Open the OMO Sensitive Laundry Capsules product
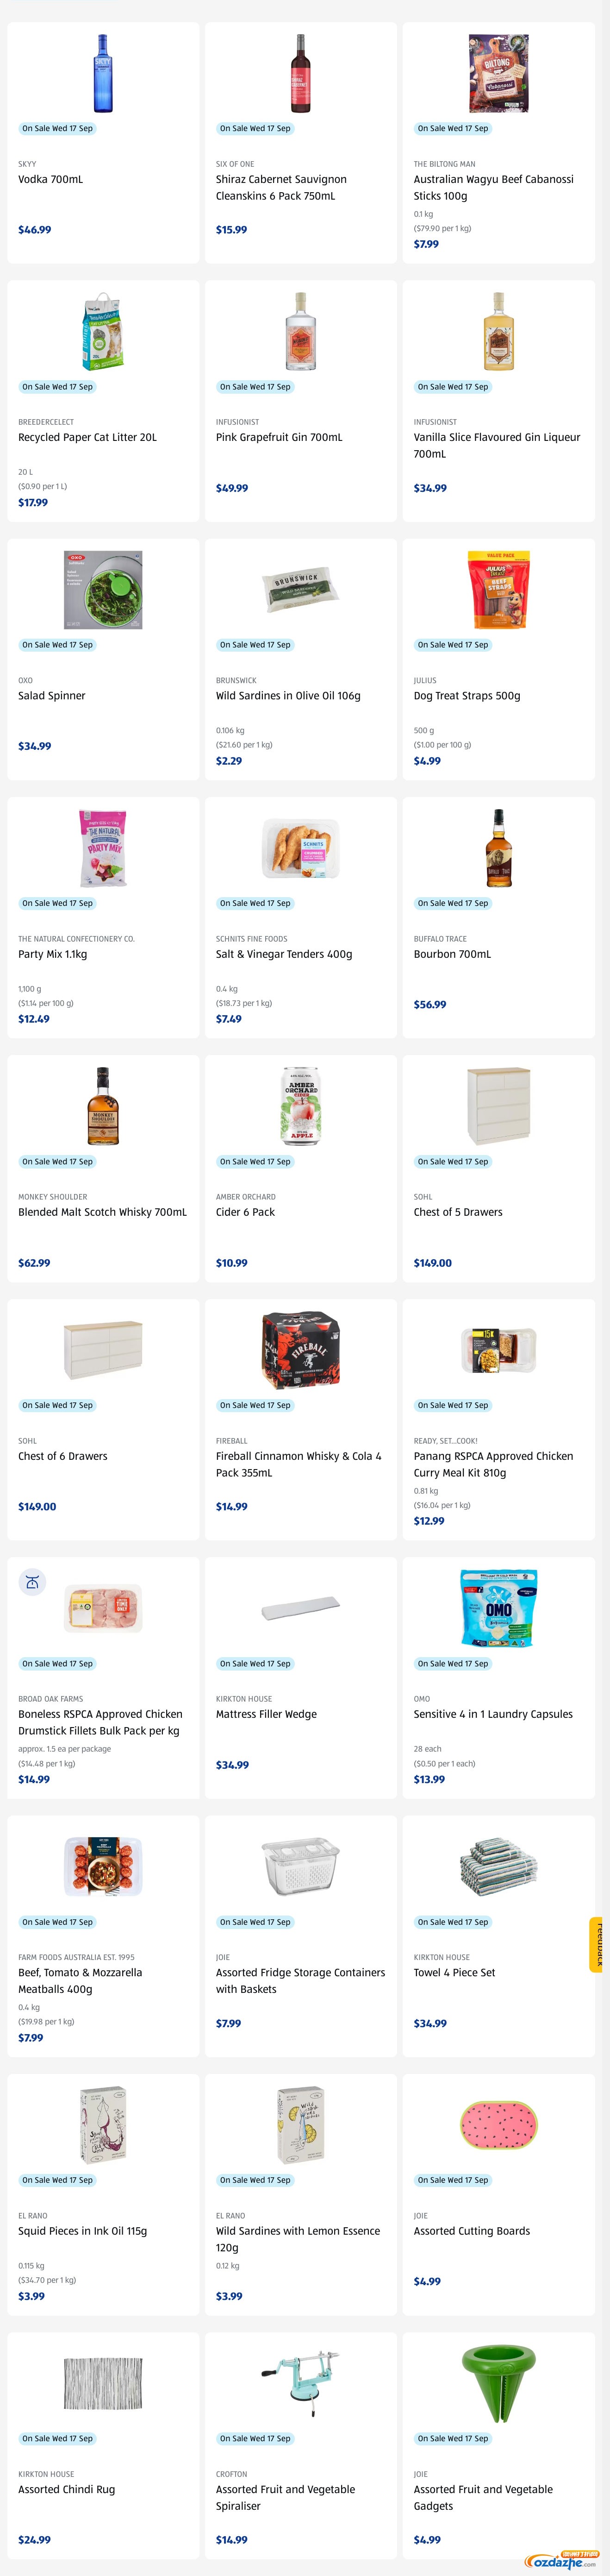The image size is (610, 2576). click(x=493, y=1714)
